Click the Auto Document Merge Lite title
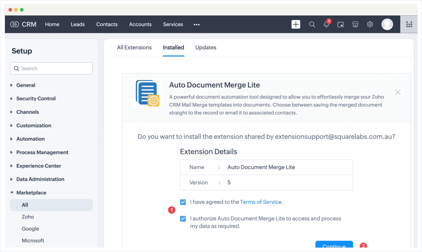Image resolution: width=422 pixels, height=252 pixels. click(214, 85)
